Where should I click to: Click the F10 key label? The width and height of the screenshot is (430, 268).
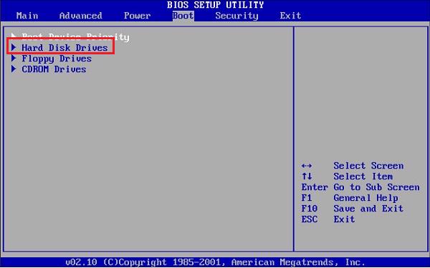tap(310, 209)
